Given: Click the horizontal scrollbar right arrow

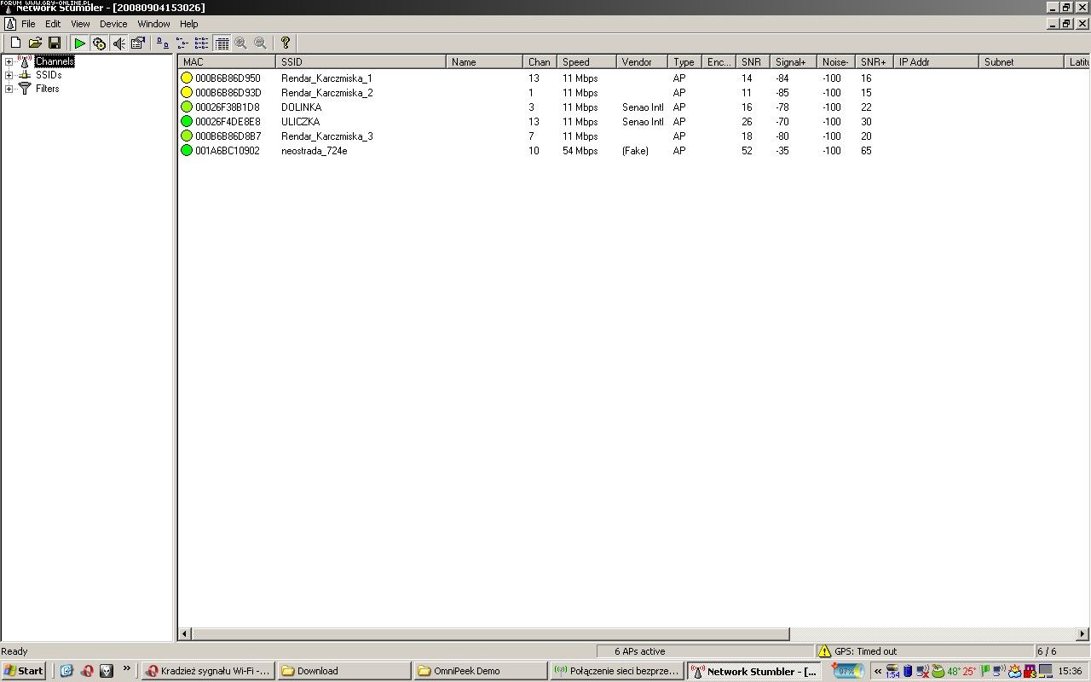Looking at the screenshot, I should click(1082, 634).
